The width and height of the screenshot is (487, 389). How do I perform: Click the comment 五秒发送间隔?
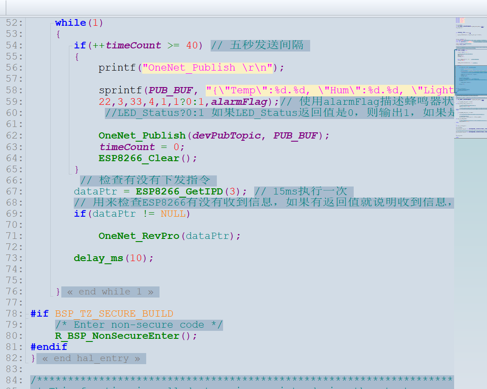pos(260,45)
